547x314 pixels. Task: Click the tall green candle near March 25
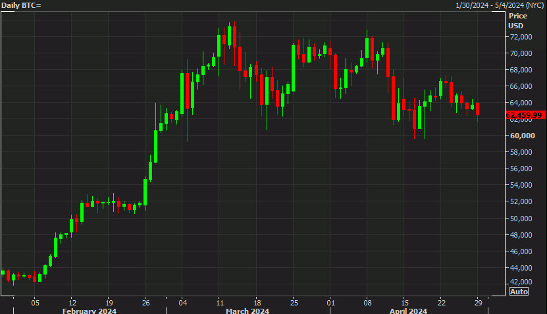coord(293,68)
